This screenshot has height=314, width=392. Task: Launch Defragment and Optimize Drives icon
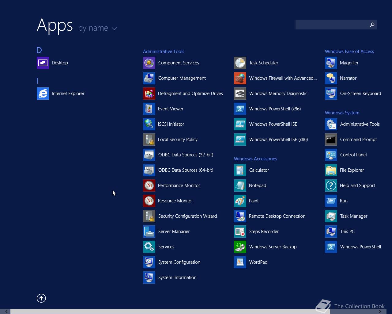[x=149, y=94]
